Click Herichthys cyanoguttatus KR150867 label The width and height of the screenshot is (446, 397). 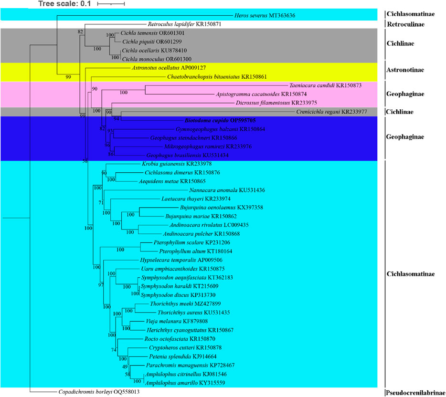190,330
